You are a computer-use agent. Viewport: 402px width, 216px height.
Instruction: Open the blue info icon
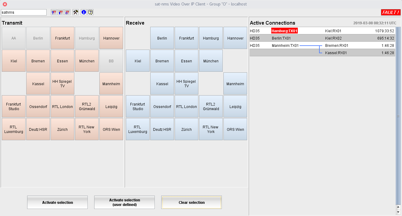click(84, 12)
